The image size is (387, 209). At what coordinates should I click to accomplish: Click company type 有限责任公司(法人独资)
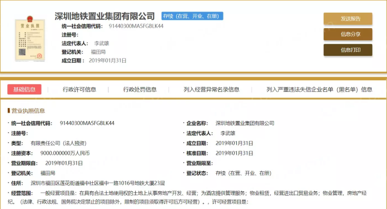click(x=58, y=143)
